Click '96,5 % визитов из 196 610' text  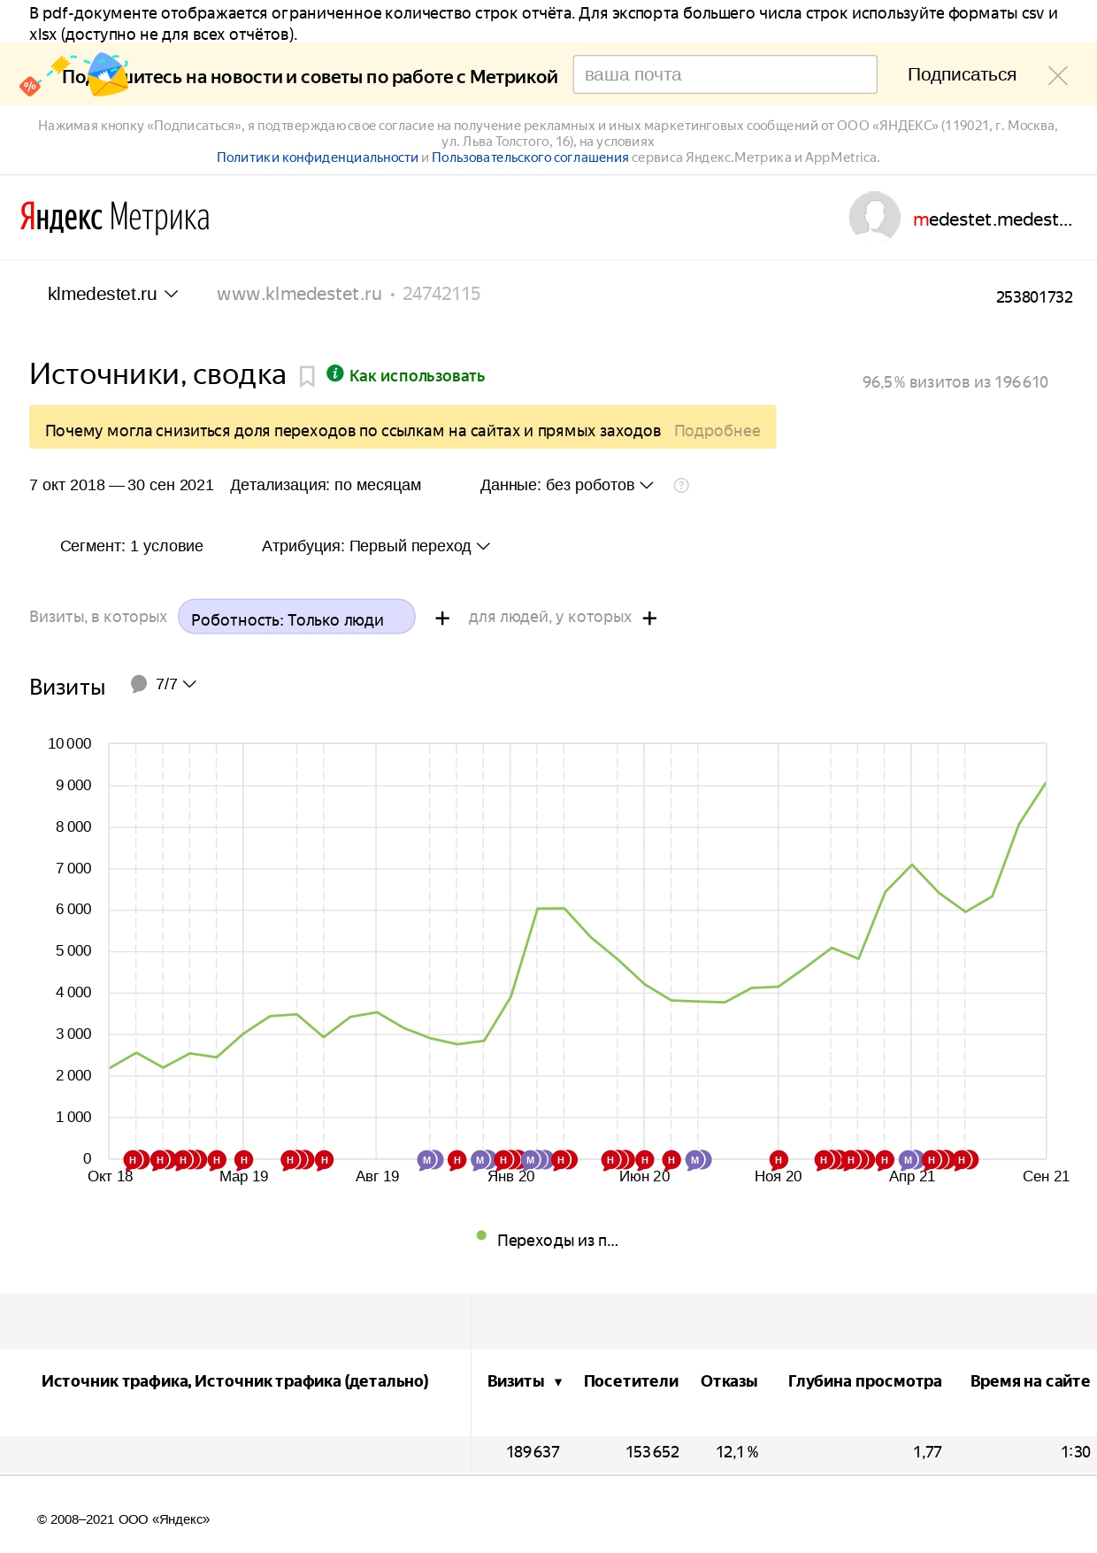pyautogui.click(x=955, y=382)
